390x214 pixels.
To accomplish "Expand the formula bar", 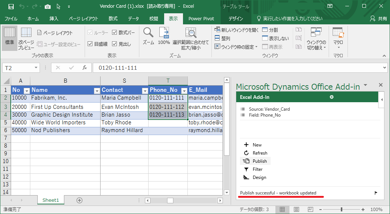I will [x=385, y=68].
